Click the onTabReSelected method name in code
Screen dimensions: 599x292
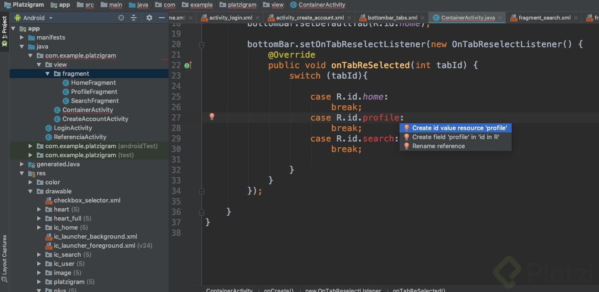coord(370,65)
